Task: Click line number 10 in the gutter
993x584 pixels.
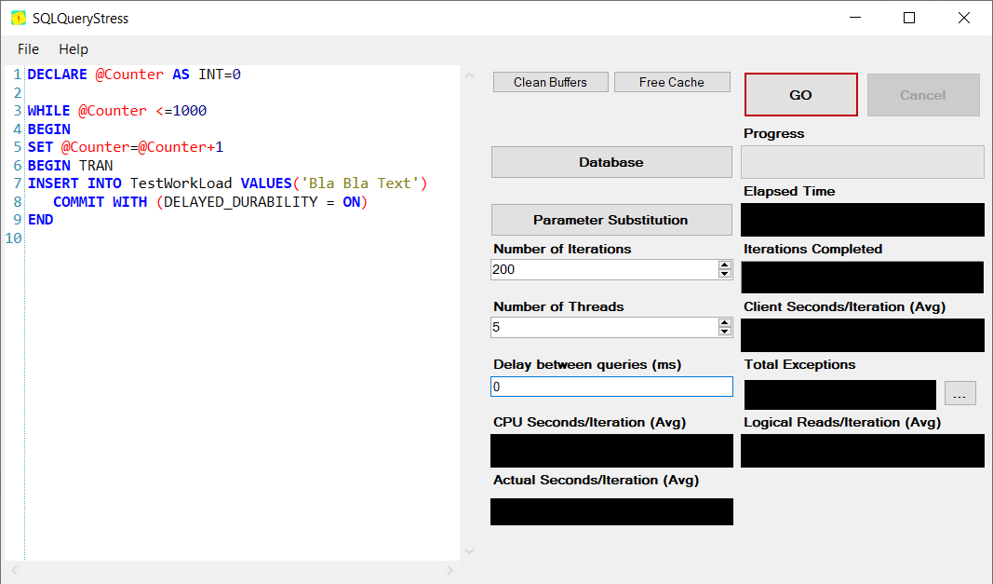Action: pos(13,238)
